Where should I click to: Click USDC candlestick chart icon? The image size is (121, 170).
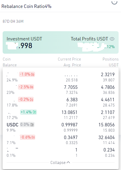32,125
